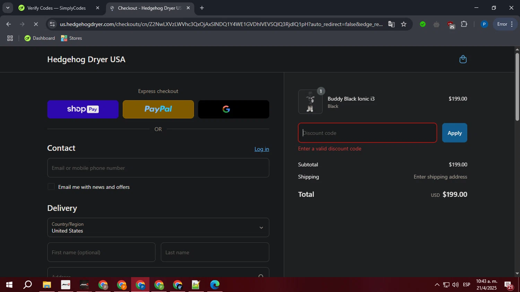Click the page vertical scrollbar

517,87
